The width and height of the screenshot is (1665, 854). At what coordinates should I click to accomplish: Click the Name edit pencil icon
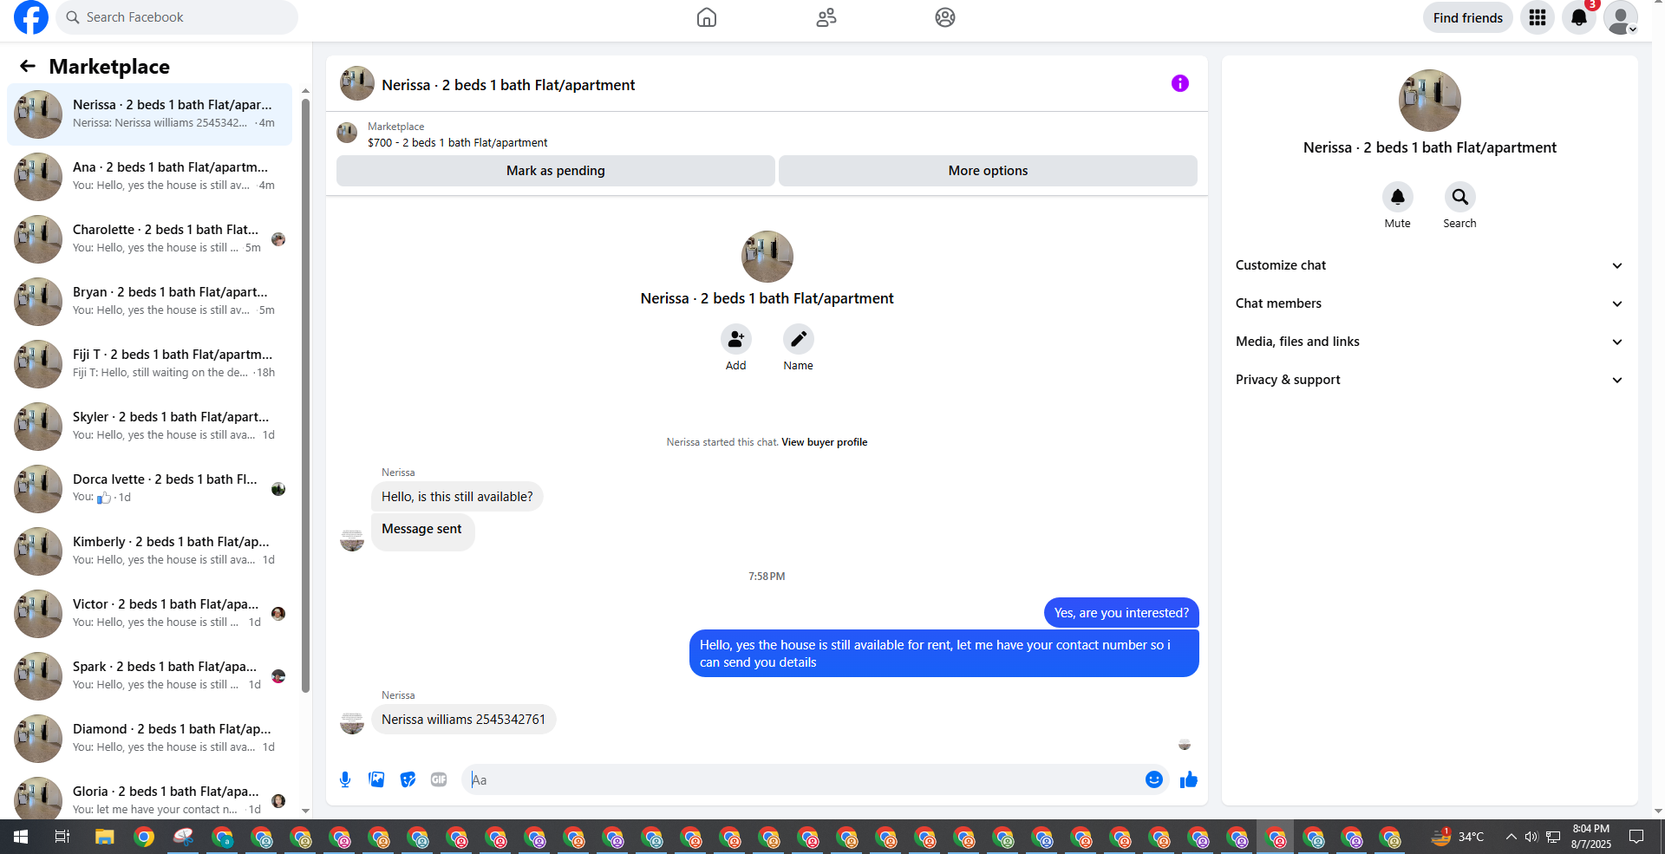pyautogui.click(x=799, y=339)
